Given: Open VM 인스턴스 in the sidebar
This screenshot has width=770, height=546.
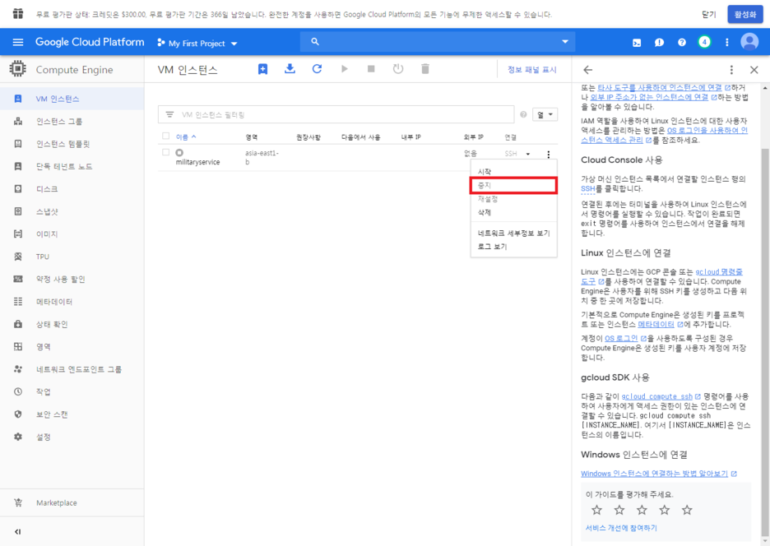Looking at the screenshot, I should coord(72,99).
